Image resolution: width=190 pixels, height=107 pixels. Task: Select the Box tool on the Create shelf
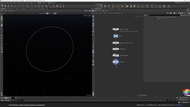click(2, 6)
